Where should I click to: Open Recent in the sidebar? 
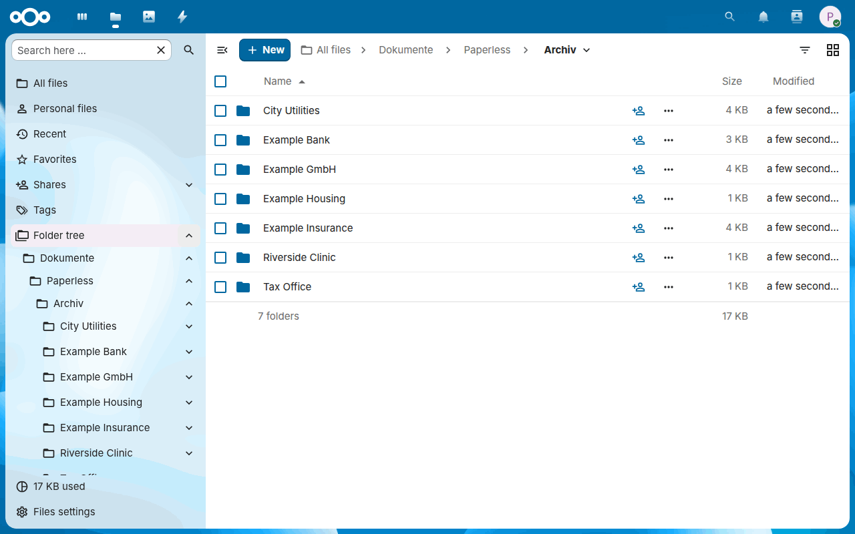click(x=106, y=134)
